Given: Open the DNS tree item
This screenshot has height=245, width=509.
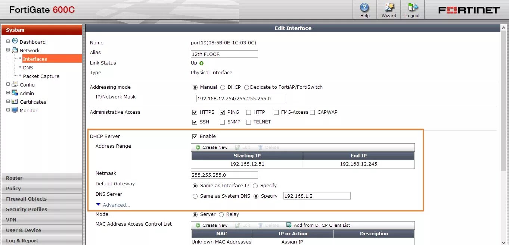Looking at the screenshot, I should pos(28,67).
